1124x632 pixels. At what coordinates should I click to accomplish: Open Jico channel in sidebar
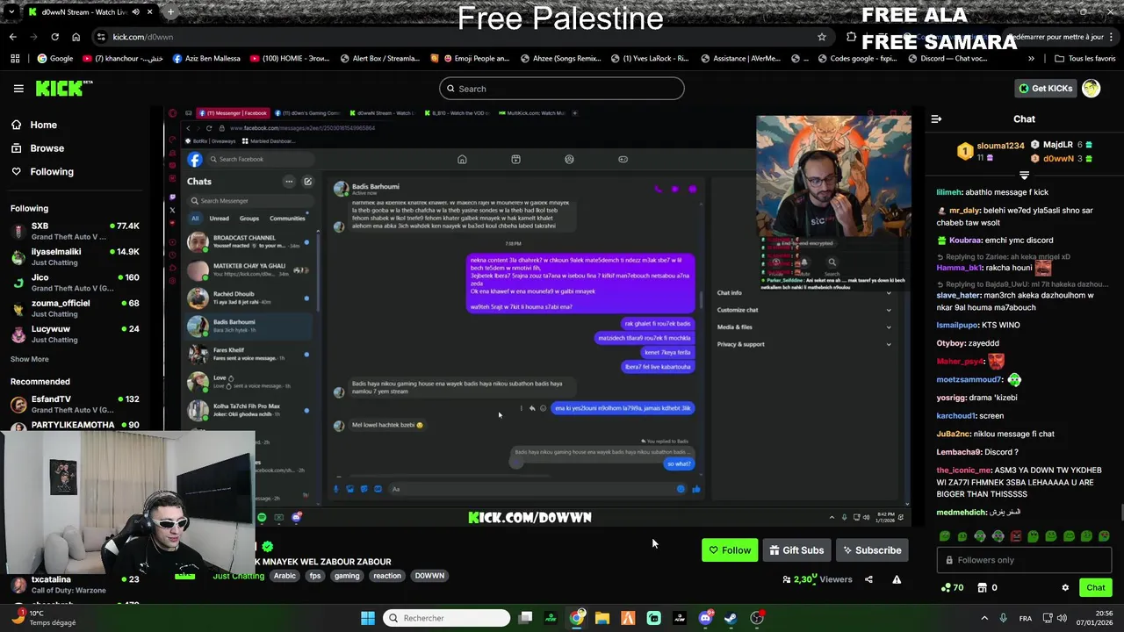[74, 282]
